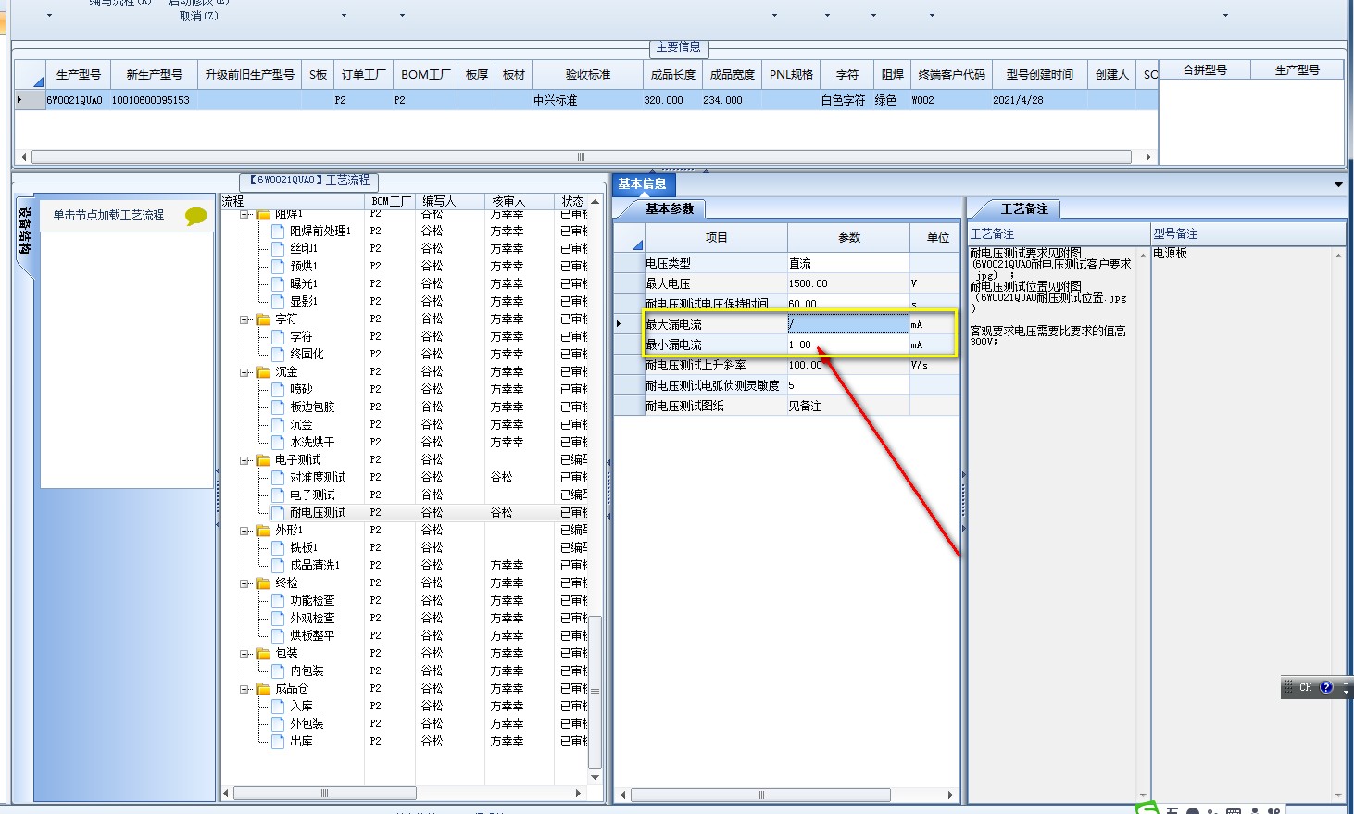Select the 基本参数 tab

[670, 209]
